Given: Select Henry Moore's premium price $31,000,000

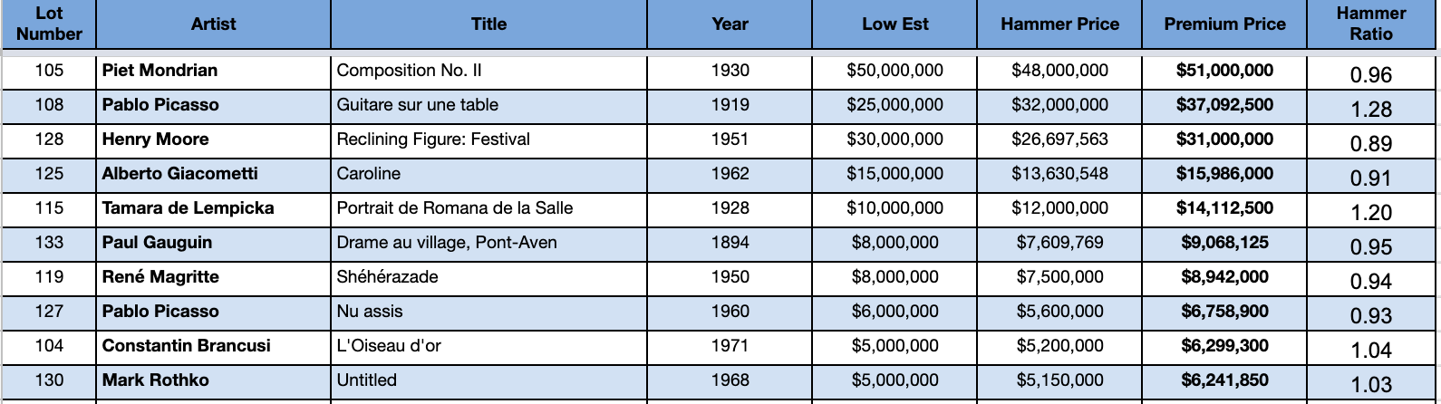Looking at the screenshot, I should point(1224,139).
